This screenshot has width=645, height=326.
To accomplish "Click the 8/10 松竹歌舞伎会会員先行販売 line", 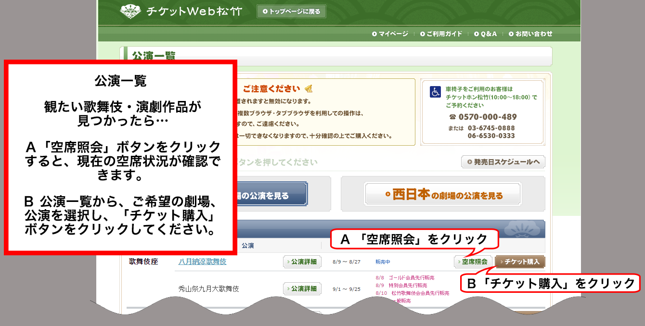I will (x=412, y=293).
